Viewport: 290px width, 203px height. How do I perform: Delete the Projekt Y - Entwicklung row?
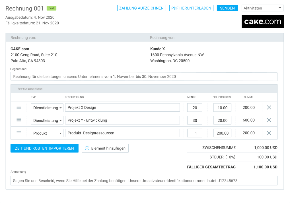click(269, 120)
